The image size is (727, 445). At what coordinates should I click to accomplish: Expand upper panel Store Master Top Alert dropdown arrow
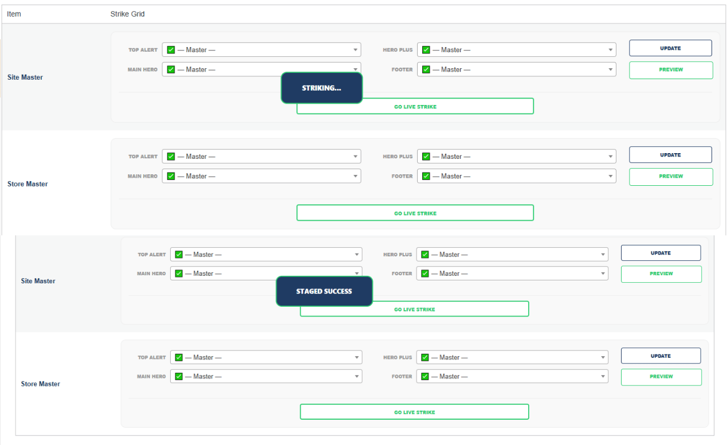point(355,157)
